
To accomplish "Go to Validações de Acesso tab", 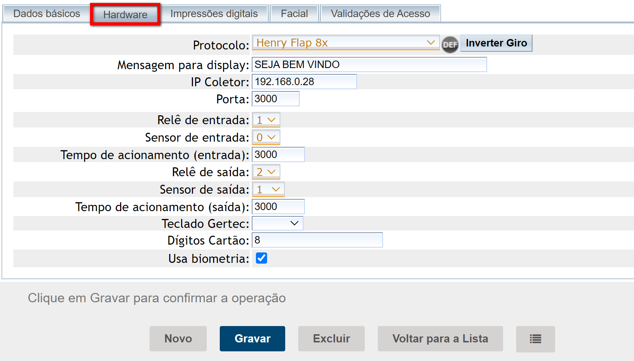I will (x=380, y=14).
